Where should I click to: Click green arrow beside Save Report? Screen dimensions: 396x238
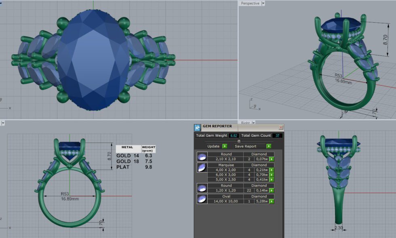pyautogui.click(x=269, y=146)
